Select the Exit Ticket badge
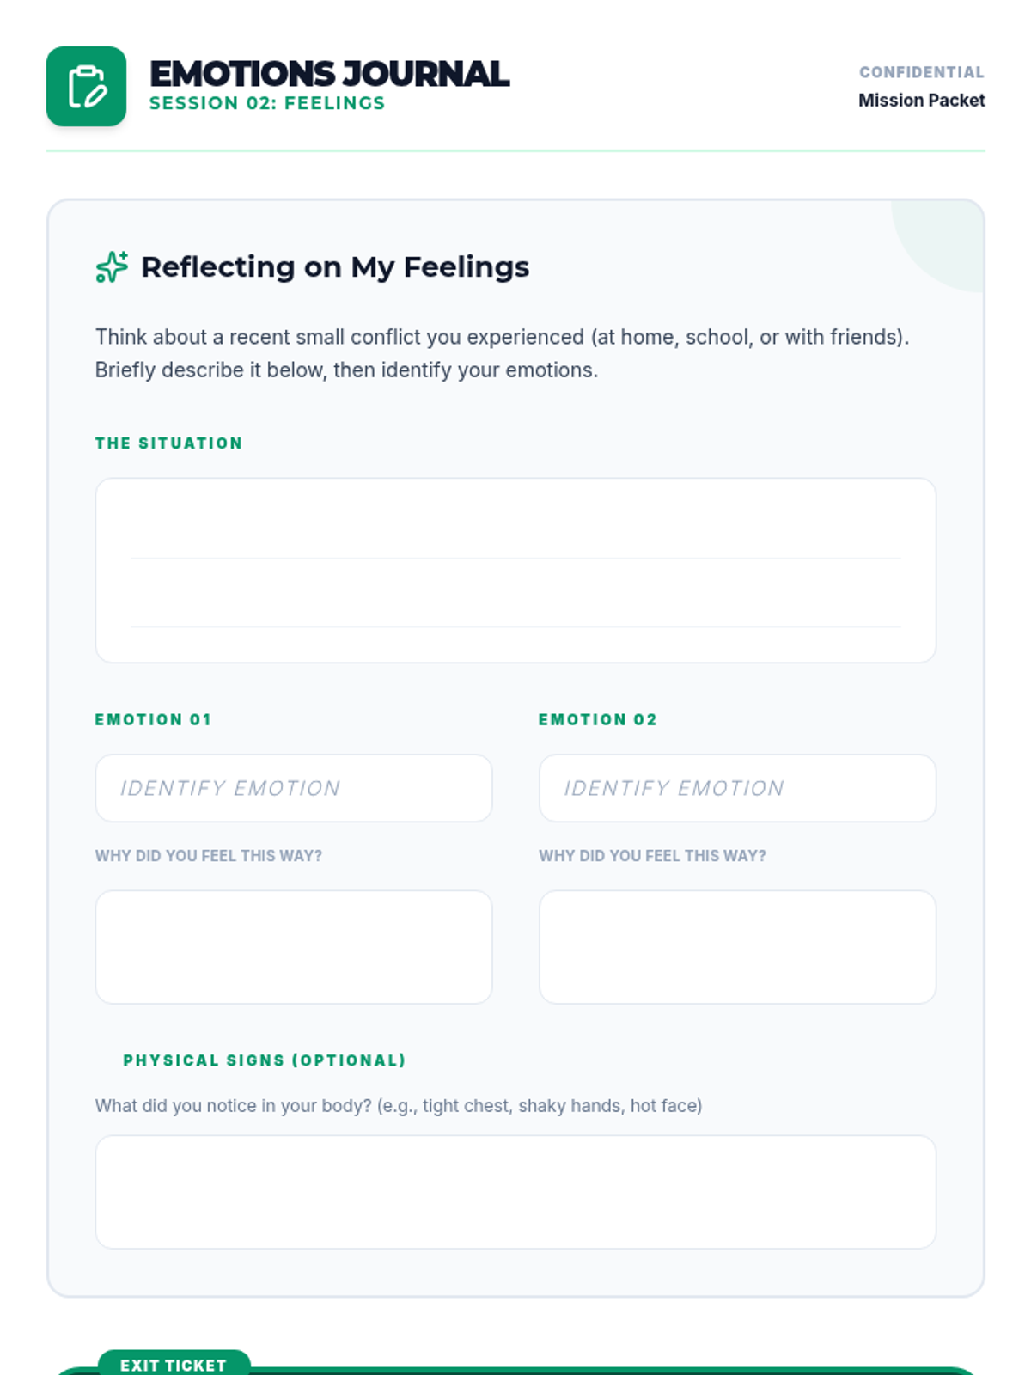 click(x=174, y=1364)
